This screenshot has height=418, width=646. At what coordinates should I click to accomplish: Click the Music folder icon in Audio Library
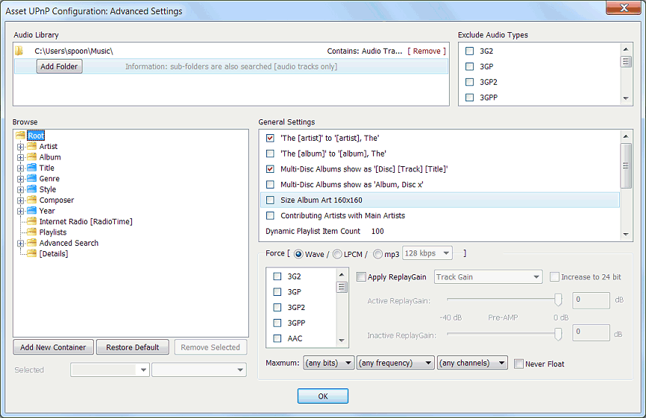(19, 51)
